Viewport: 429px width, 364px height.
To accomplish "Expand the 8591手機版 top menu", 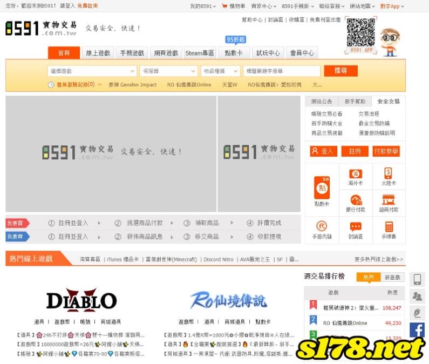I will click(298, 6).
